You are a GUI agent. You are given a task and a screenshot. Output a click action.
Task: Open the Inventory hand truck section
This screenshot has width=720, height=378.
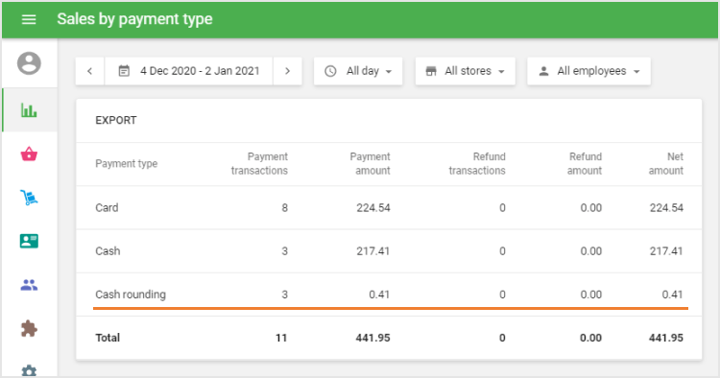[x=29, y=198]
